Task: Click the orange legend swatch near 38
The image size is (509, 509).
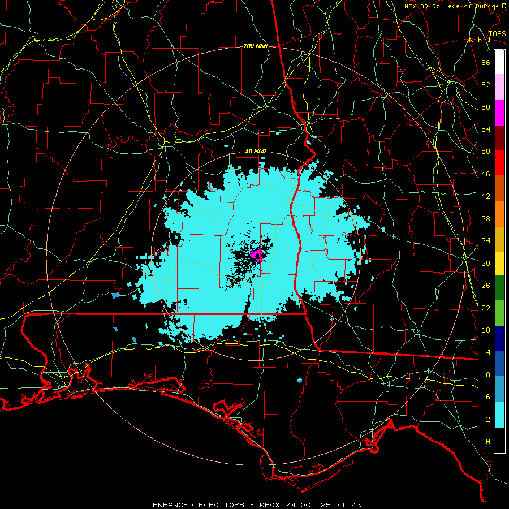Action: (x=499, y=214)
